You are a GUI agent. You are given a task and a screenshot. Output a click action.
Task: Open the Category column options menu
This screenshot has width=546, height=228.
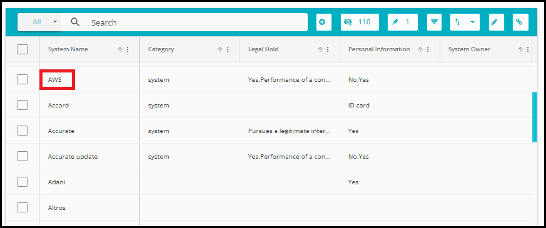[228, 50]
